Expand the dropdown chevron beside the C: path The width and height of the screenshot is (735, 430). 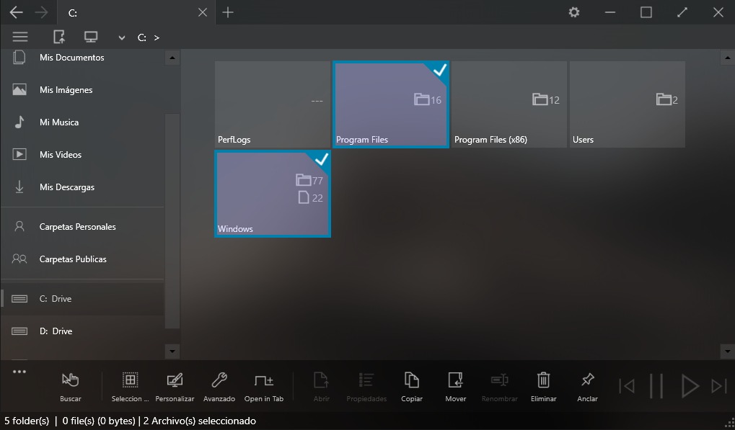tap(122, 38)
